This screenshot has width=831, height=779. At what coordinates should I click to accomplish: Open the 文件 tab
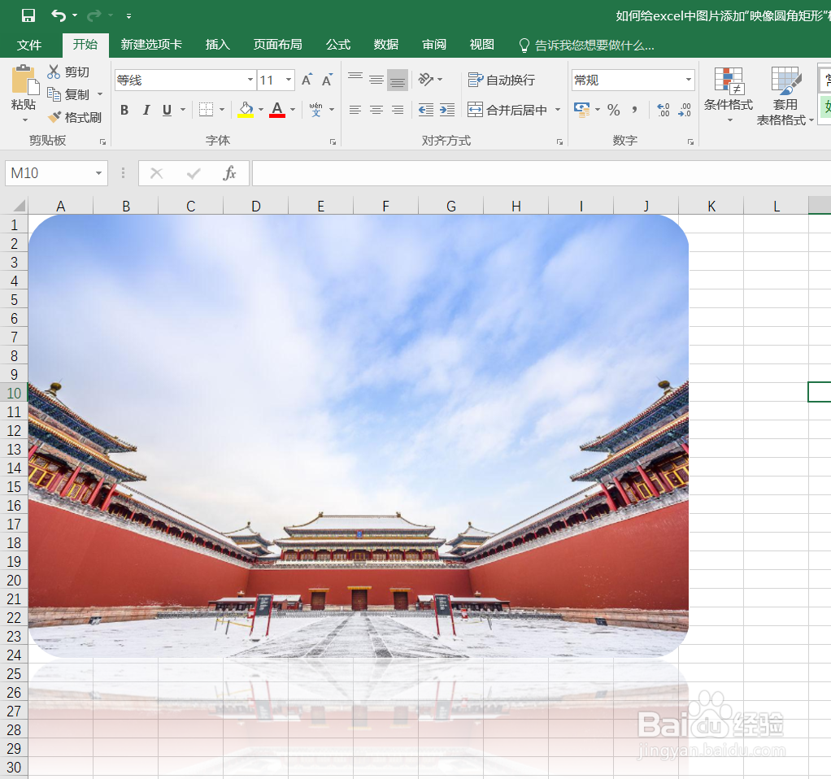point(29,45)
